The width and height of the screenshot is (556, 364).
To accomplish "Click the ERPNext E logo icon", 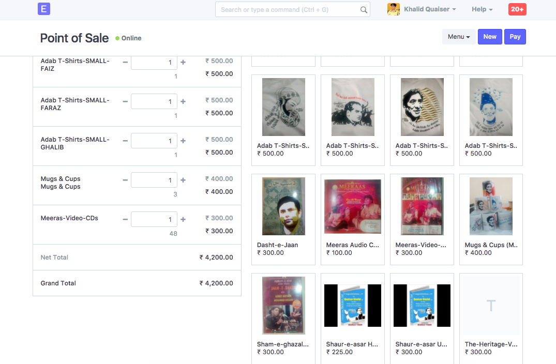I will (44, 9).
